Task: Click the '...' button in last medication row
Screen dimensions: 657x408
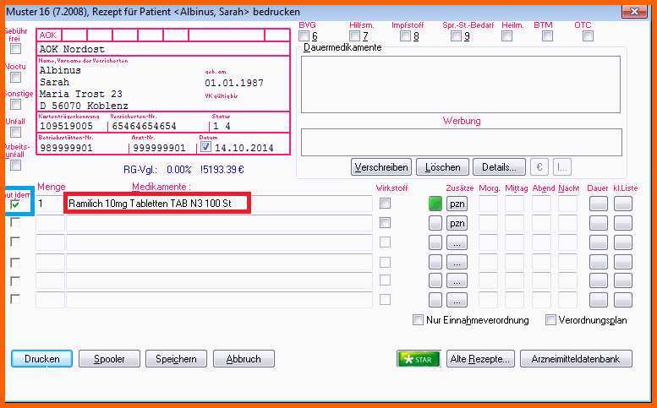Action: (457, 300)
